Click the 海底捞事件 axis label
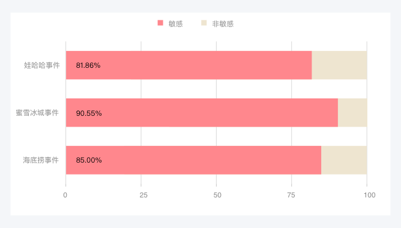Viewport: 401px width, 228px height. tap(41, 160)
